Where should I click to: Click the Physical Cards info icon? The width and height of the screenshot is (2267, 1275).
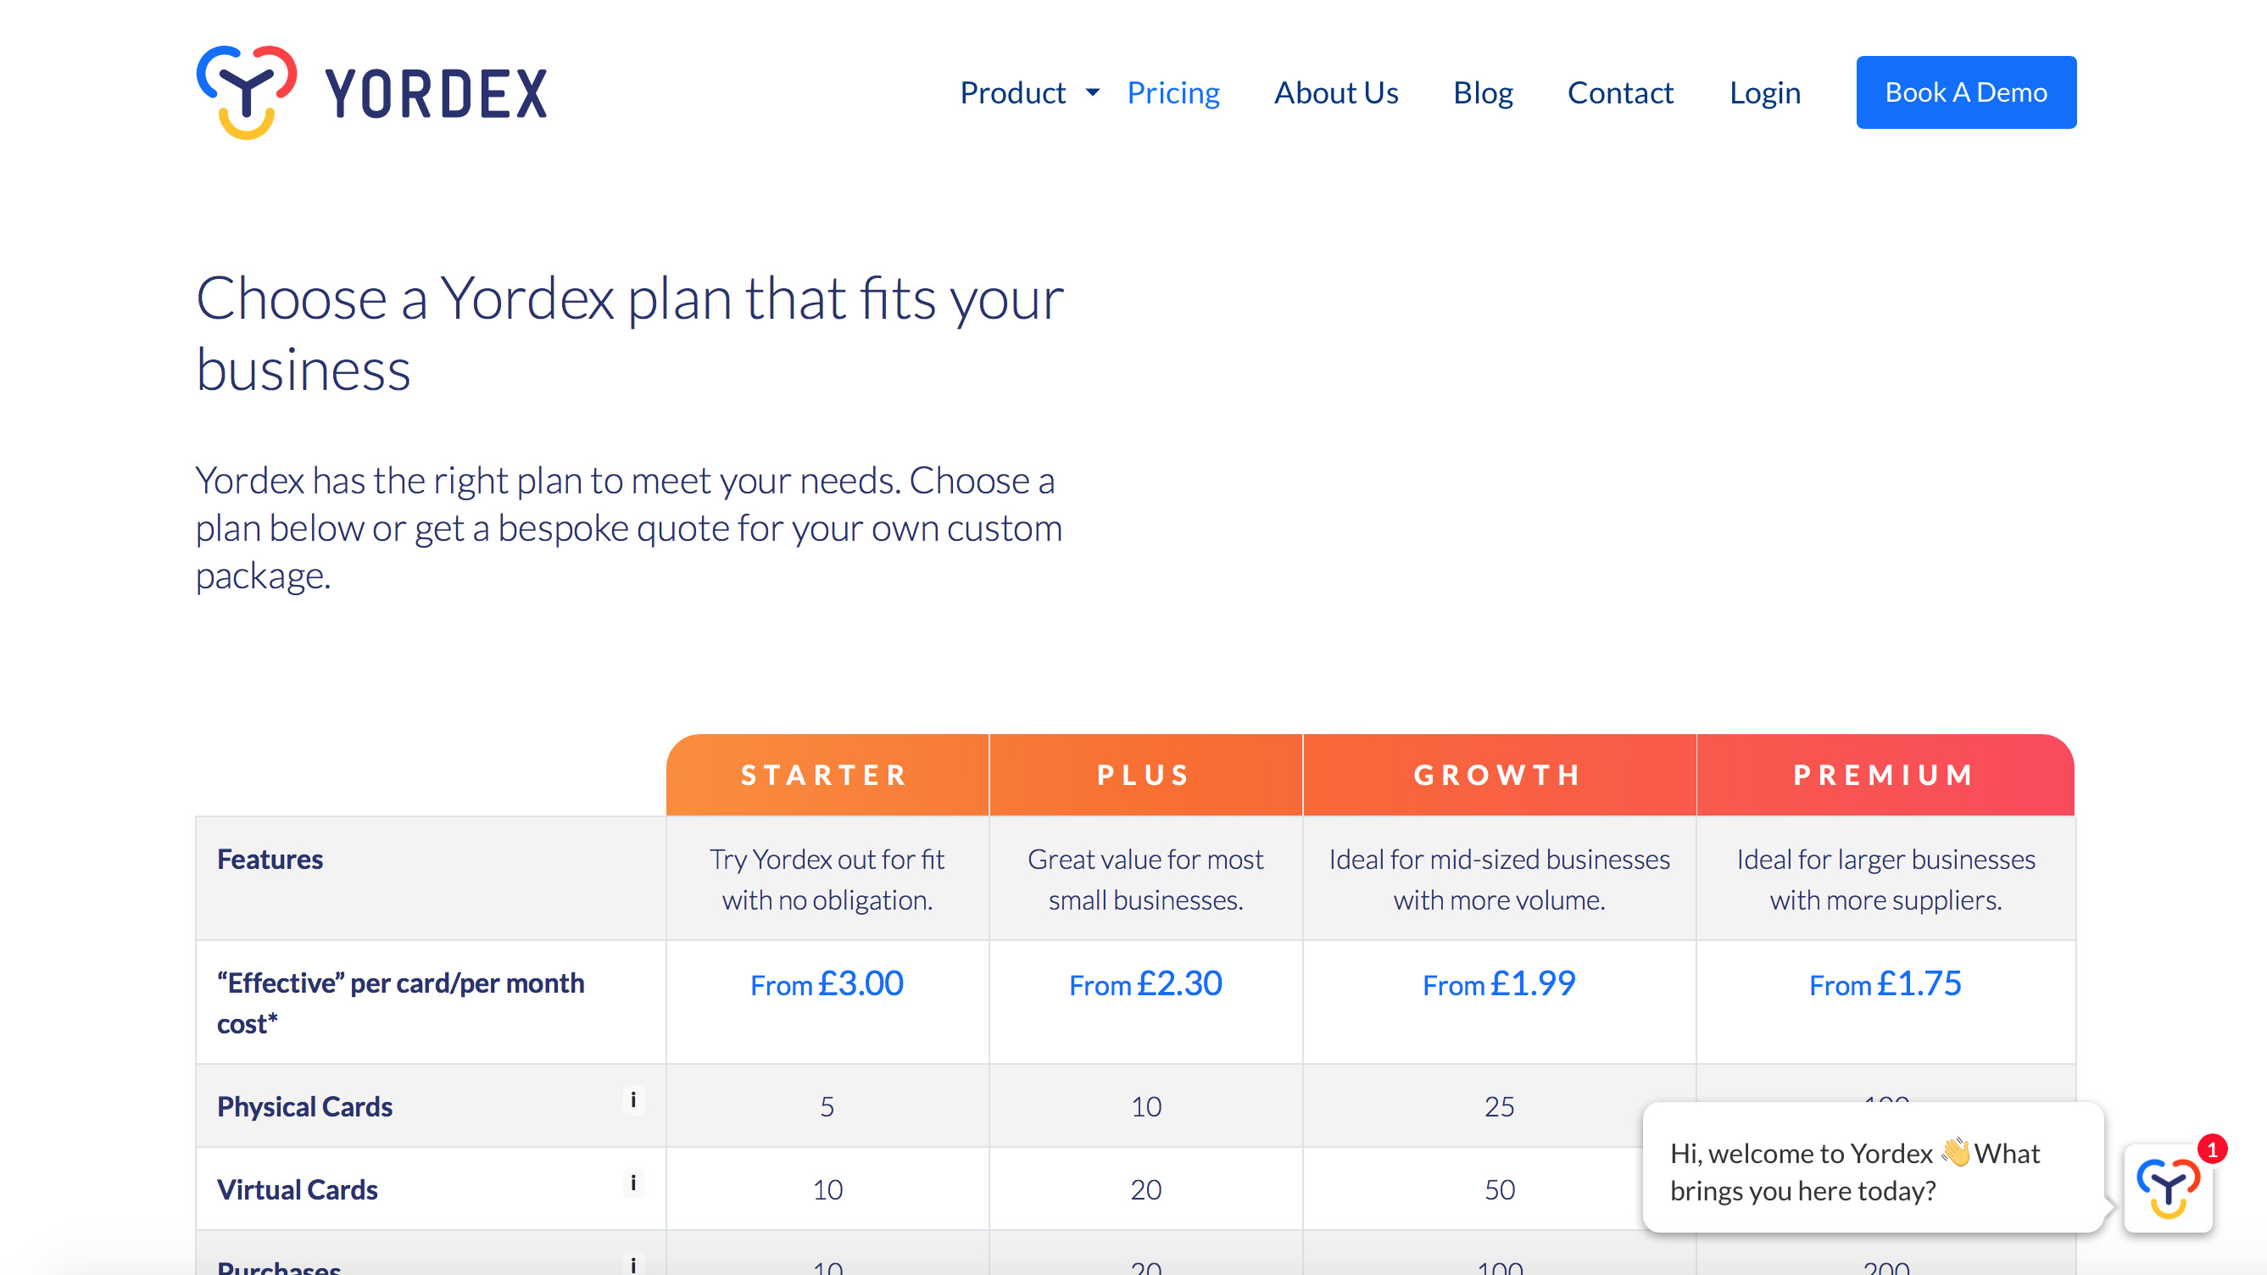pos(633,1100)
